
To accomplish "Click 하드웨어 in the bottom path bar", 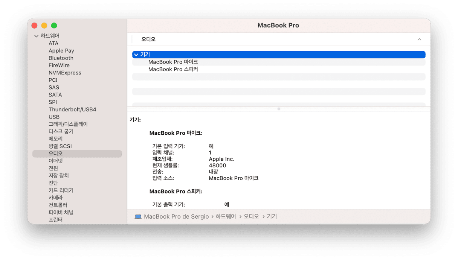I will coord(226,217).
